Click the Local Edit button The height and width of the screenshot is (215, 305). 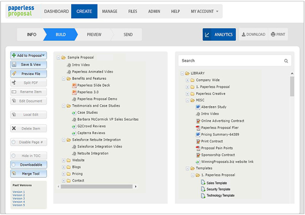[28, 114]
